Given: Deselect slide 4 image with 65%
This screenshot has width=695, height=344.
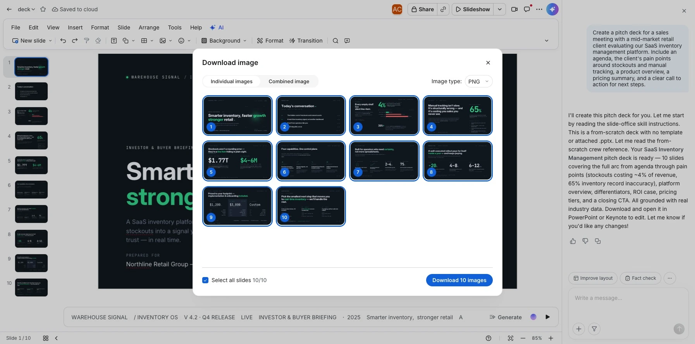Looking at the screenshot, I should [458, 115].
